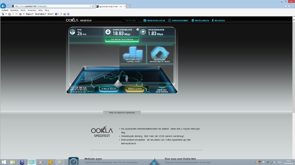Click the browser Forward arrow button

[x=8, y=6]
